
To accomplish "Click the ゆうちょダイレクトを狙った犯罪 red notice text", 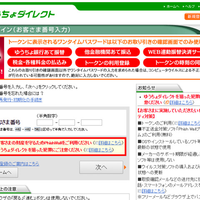I will point(172,100).
